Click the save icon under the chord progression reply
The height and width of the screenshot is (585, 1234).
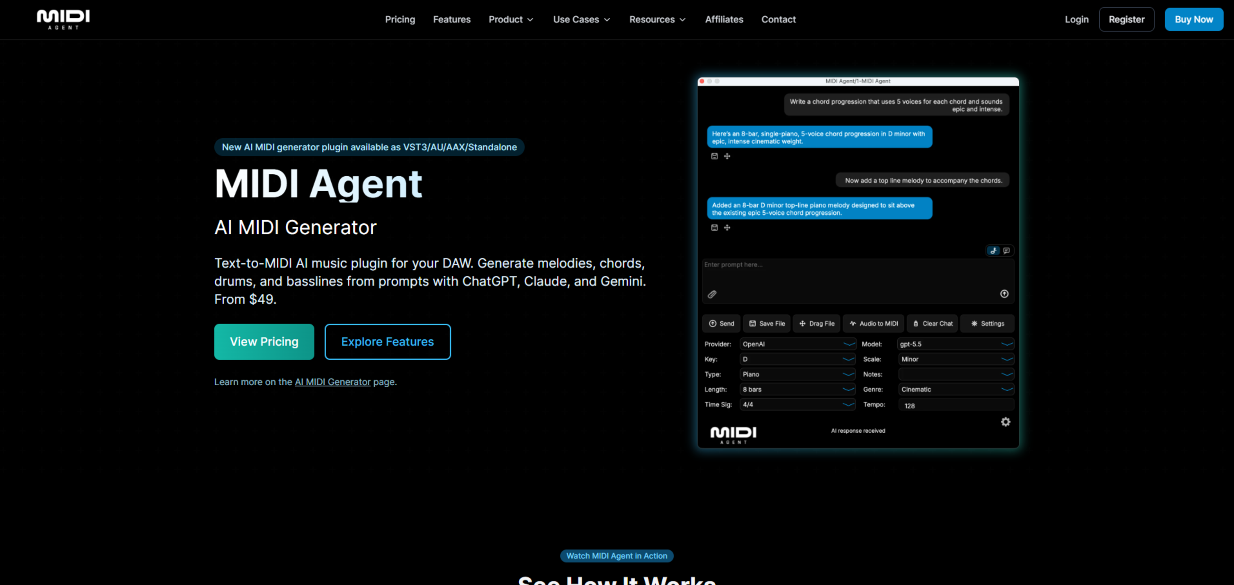coord(714,156)
